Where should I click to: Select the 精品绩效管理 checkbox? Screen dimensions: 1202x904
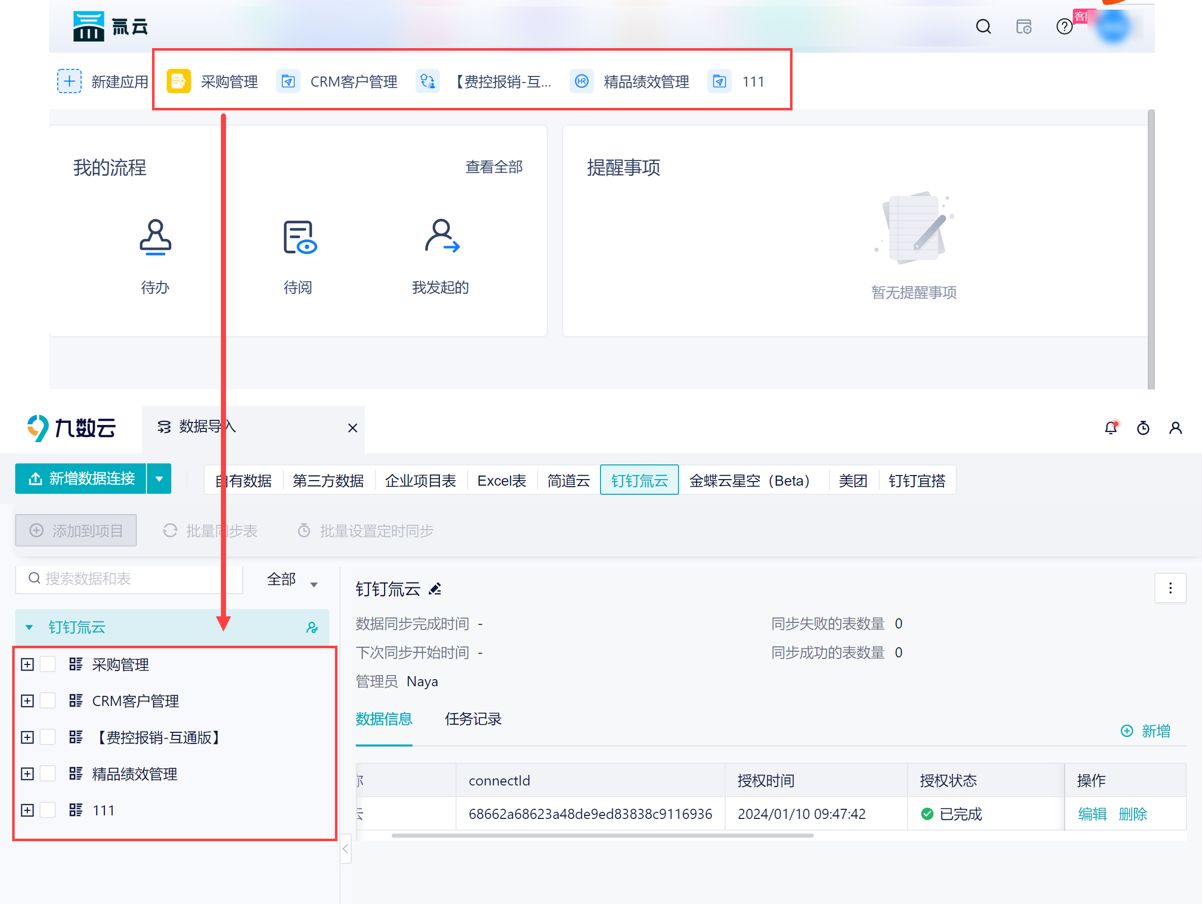click(48, 774)
